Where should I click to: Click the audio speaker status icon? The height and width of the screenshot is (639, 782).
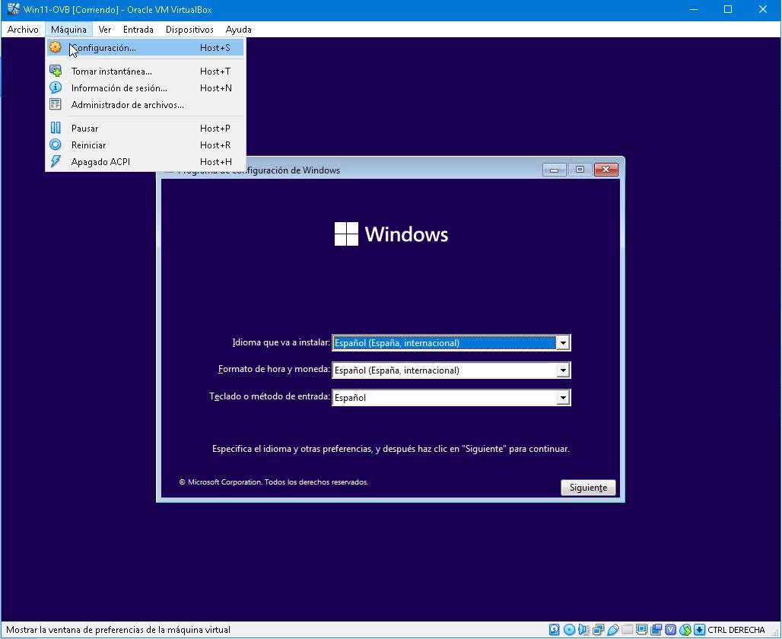pos(583,630)
